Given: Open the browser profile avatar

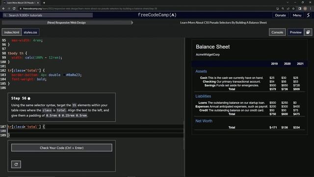Looking at the screenshot, I should [305, 9].
